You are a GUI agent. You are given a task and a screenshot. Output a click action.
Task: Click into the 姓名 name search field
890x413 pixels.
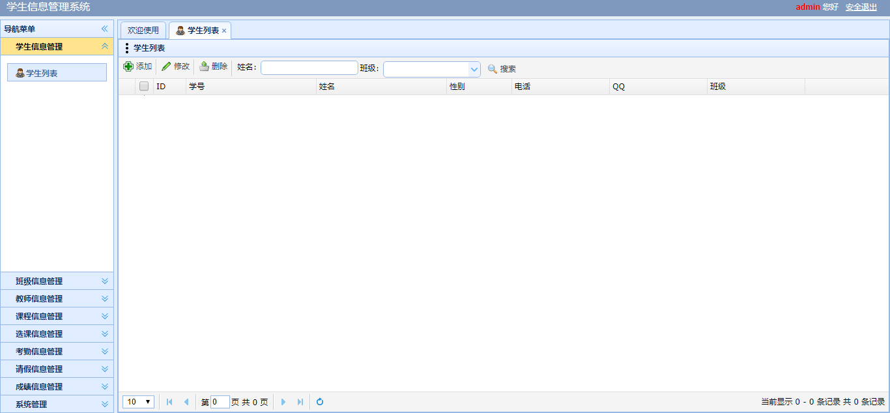(309, 68)
